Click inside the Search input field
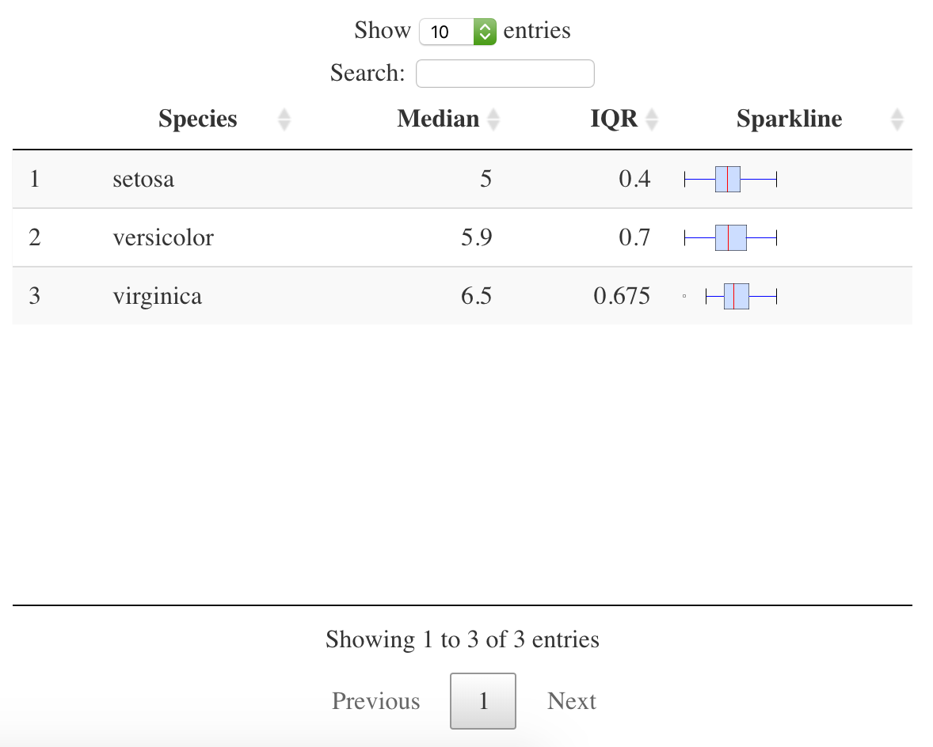 pyautogui.click(x=505, y=73)
